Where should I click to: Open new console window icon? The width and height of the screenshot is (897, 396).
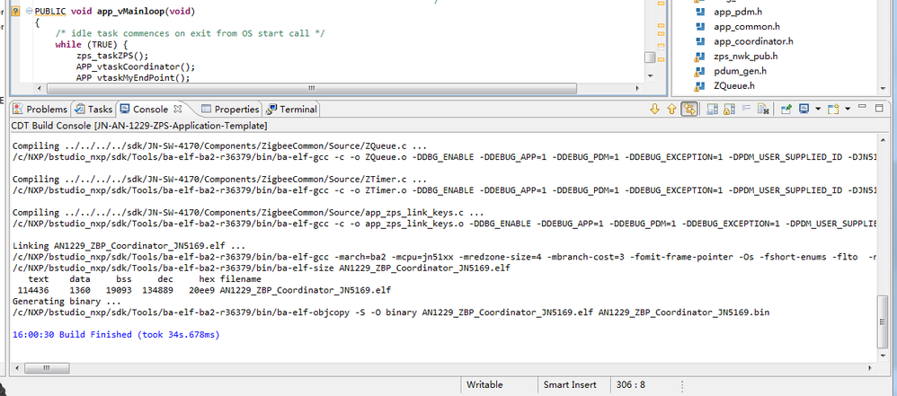point(834,109)
